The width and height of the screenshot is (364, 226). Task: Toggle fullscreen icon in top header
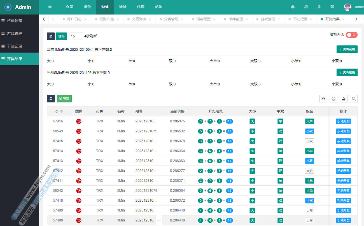(x=332, y=7)
